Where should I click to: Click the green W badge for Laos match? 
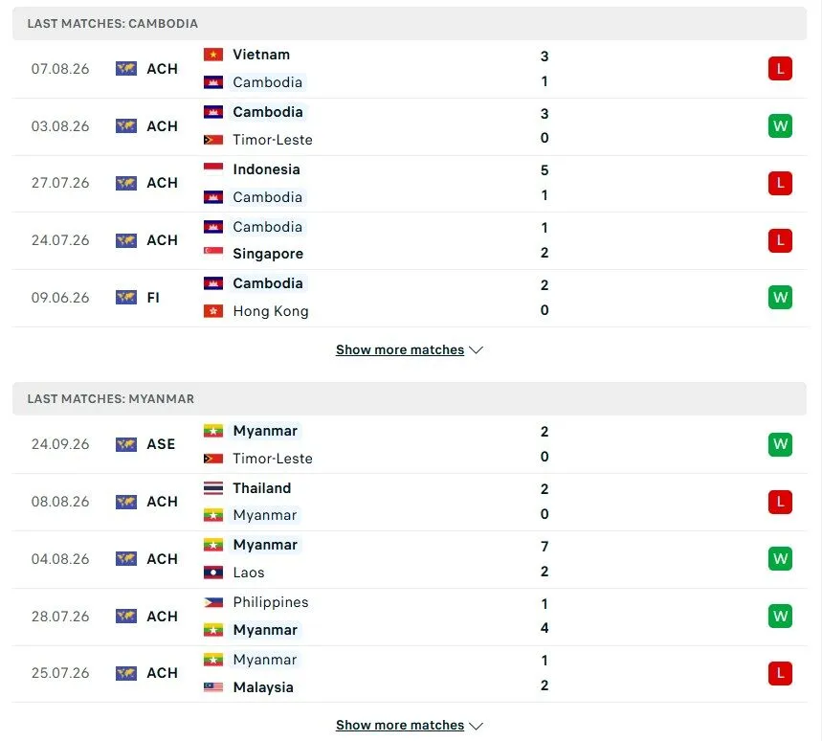click(780, 558)
